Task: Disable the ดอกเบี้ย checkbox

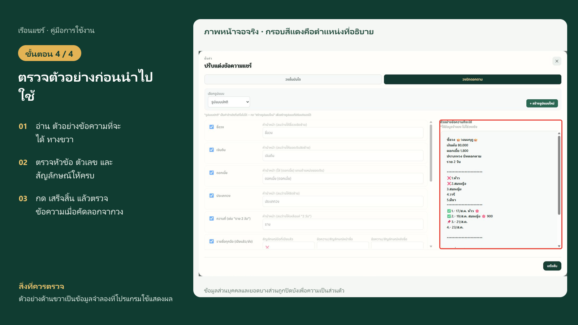Action: (x=212, y=173)
